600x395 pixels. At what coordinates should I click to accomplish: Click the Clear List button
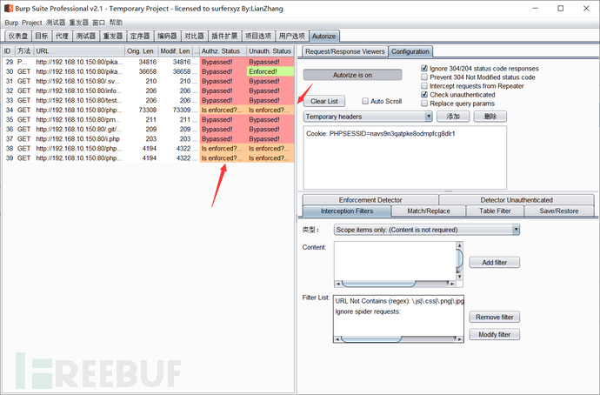click(x=324, y=101)
